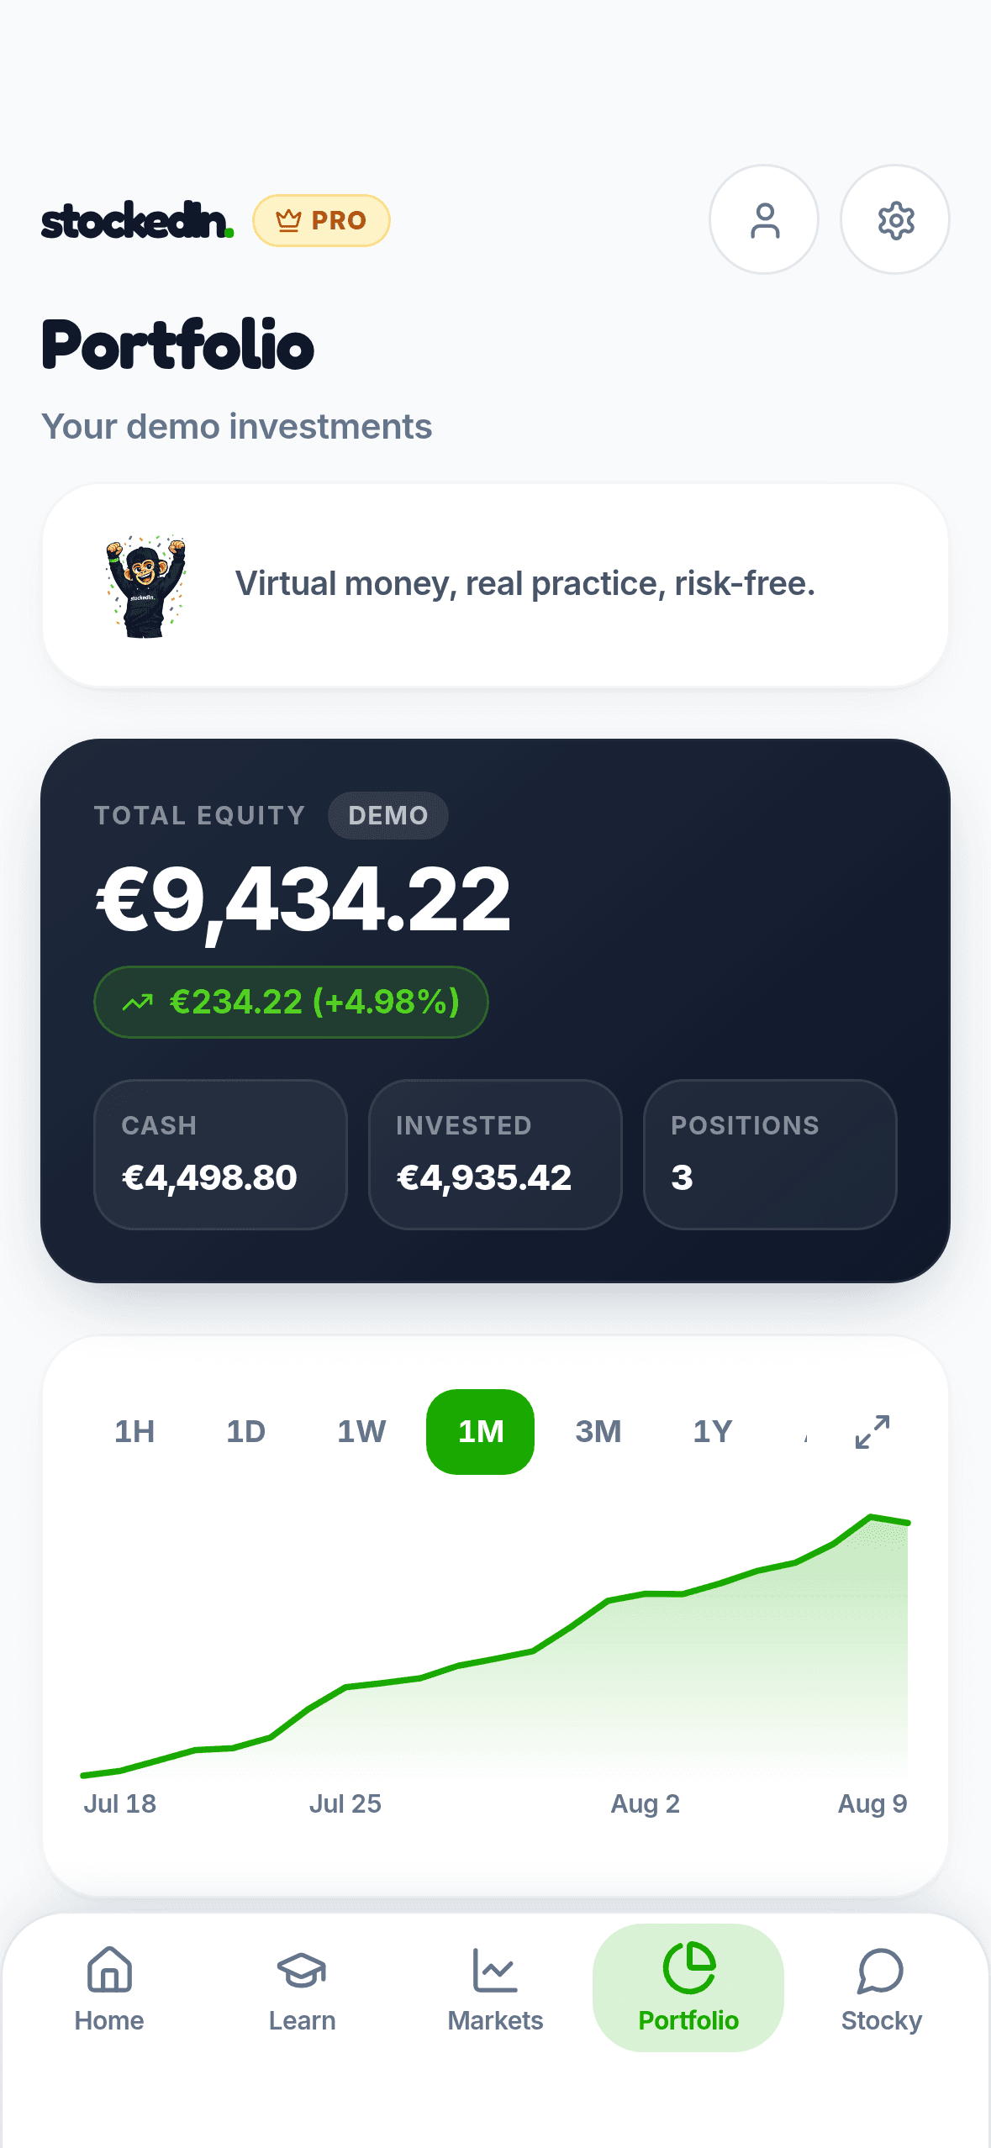This screenshot has height=2148, width=991.
Task: Expand the chart to fullscreen
Action: [872, 1431]
